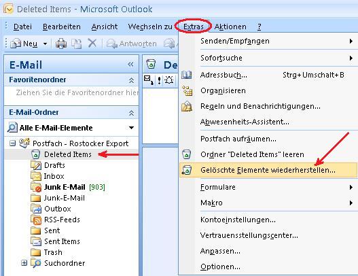Expand the Neu button dropdown arrow

click(x=45, y=44)
